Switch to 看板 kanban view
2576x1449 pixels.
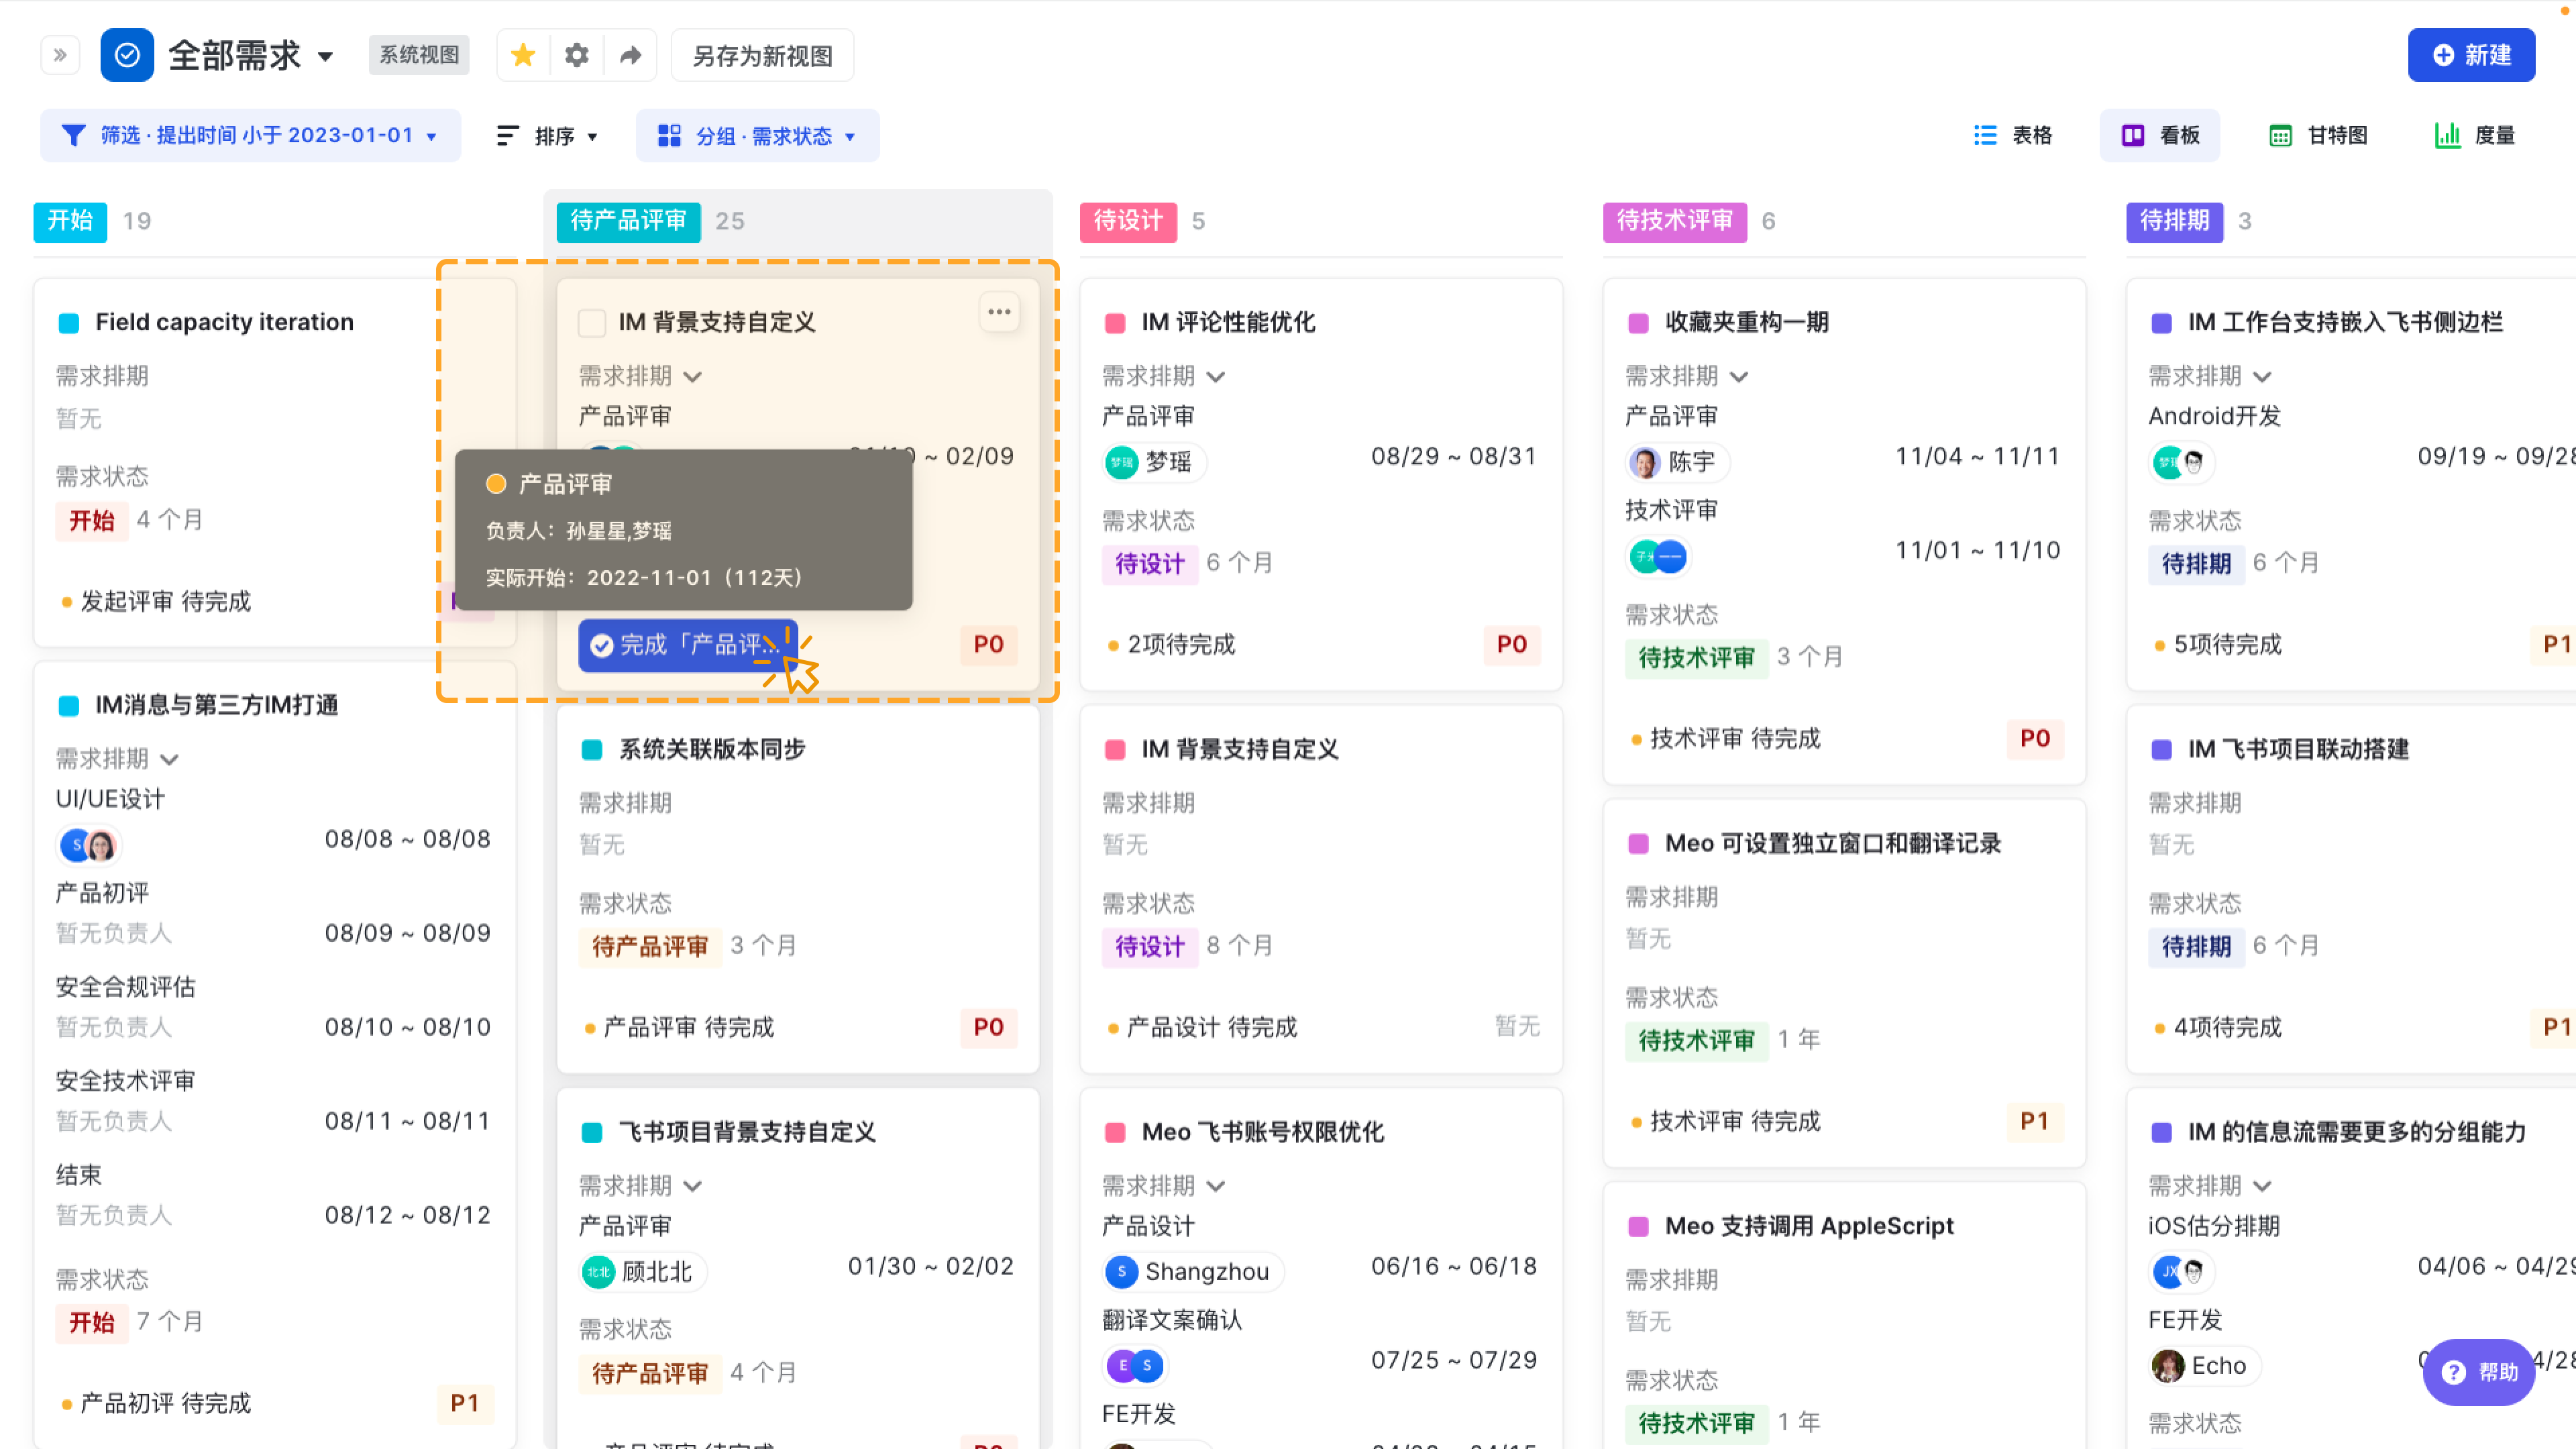2160,135
